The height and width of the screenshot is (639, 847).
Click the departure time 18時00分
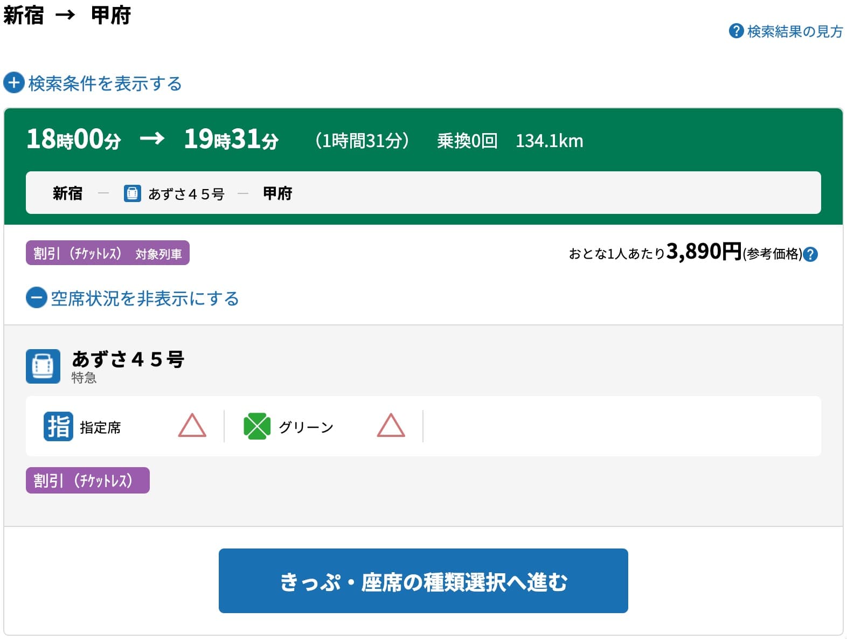click(x=74, y=139)
